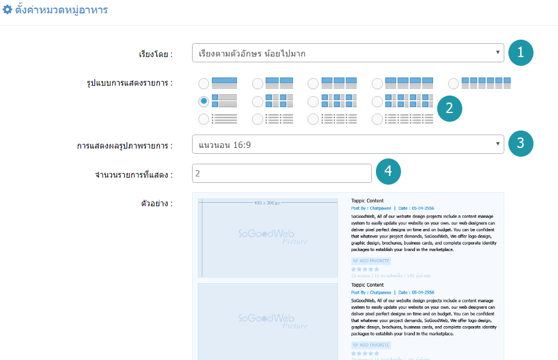The height and width of the screenshot is (360, 558).
Task: Click the รูปแบบการแสดงรายการ label
Action: [130, 83]
